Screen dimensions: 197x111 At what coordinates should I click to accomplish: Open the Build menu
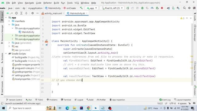click(x=56, y=3)
